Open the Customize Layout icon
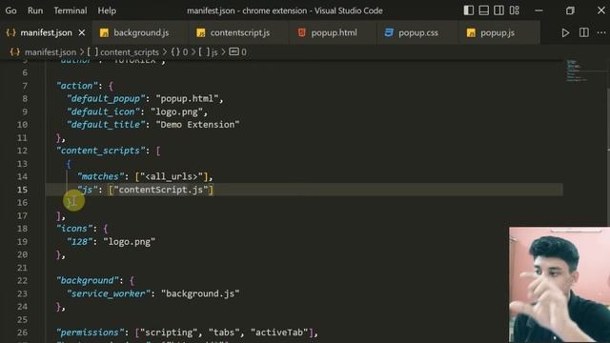The width and height of the screenshot is (610, 343). [515, 10]
